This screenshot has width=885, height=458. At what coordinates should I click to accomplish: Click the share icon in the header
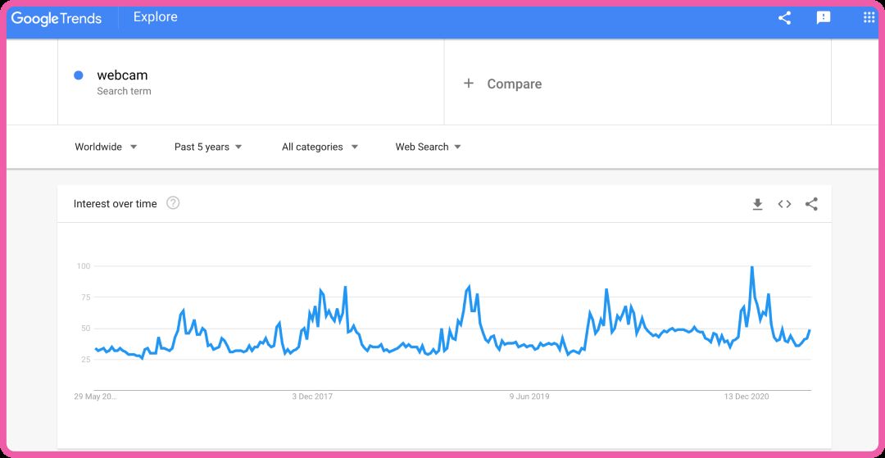784,18
